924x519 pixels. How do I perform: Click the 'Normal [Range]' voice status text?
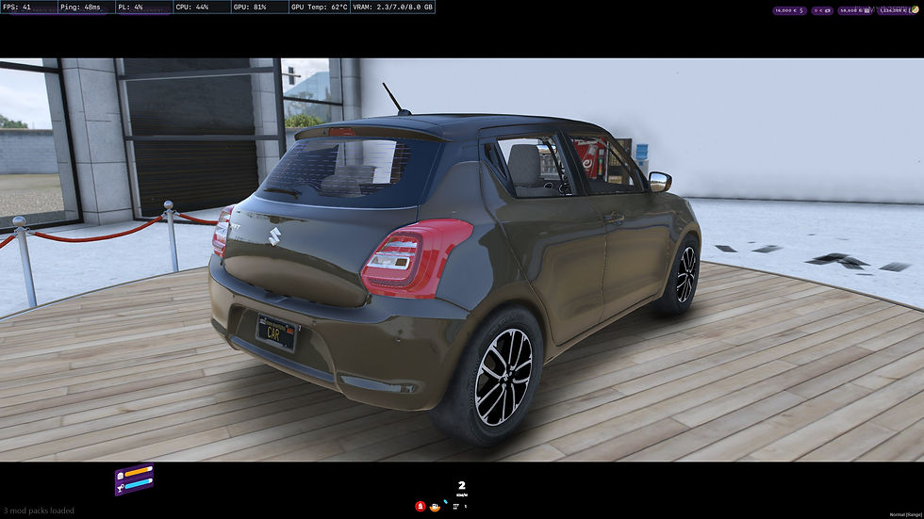click(x=906, y=515)
